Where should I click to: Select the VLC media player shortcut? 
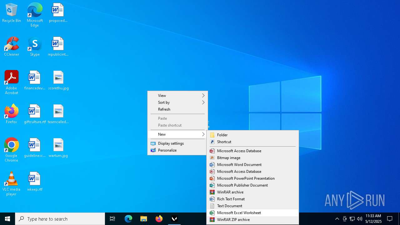[12, 184]
